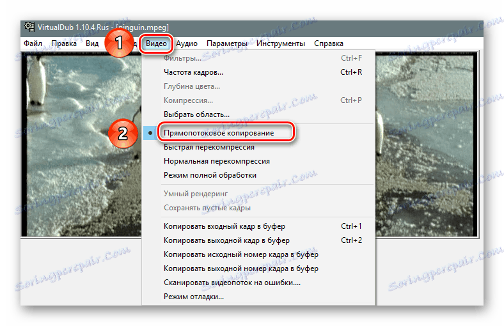The width and height of the screenshot is (504, 326).
Task: Choose Частота кадров... from the menu
Action: click(x=258, y=72)
